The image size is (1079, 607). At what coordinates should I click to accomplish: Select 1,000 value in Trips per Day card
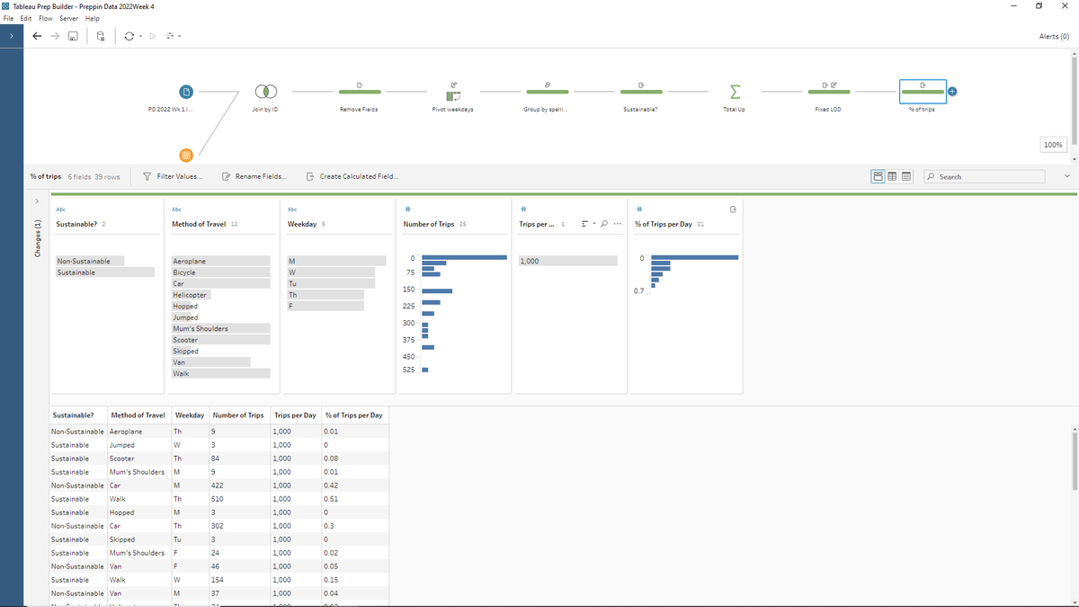tap(567, 261)
